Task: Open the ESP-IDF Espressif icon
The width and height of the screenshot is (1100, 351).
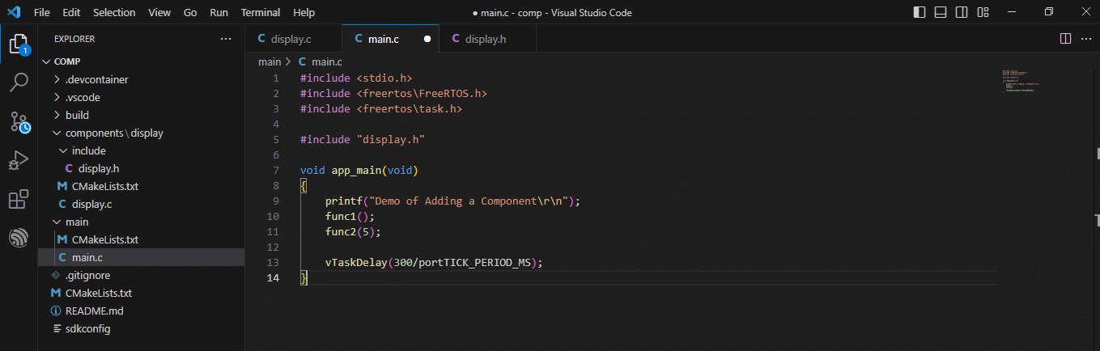Action: point(19,239)
